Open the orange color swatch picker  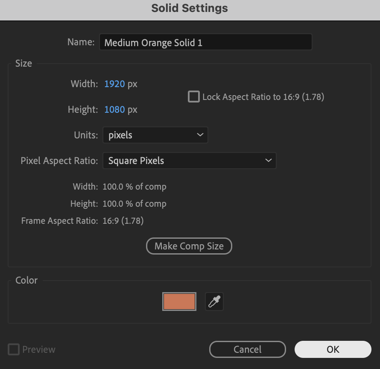click(x=179, y=302)
